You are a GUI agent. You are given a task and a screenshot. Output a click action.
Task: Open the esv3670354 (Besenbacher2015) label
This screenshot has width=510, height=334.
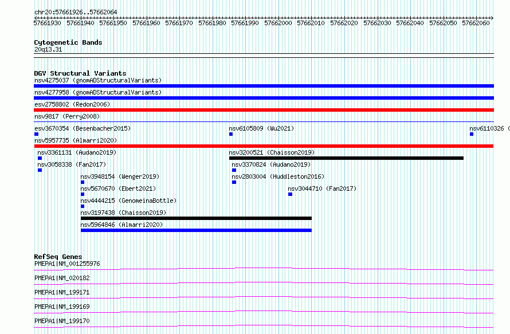[83, 128]
